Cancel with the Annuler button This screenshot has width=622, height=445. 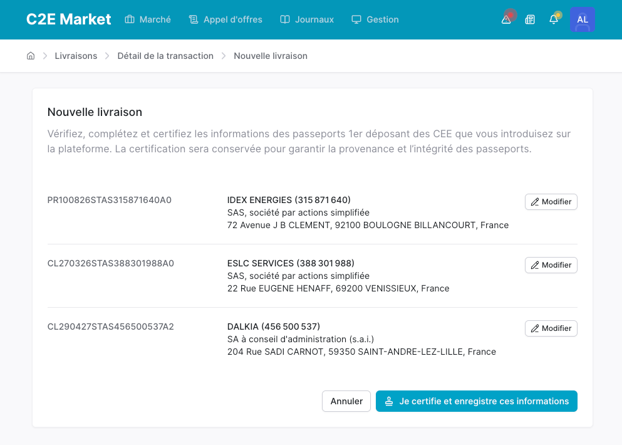(346, 401)
